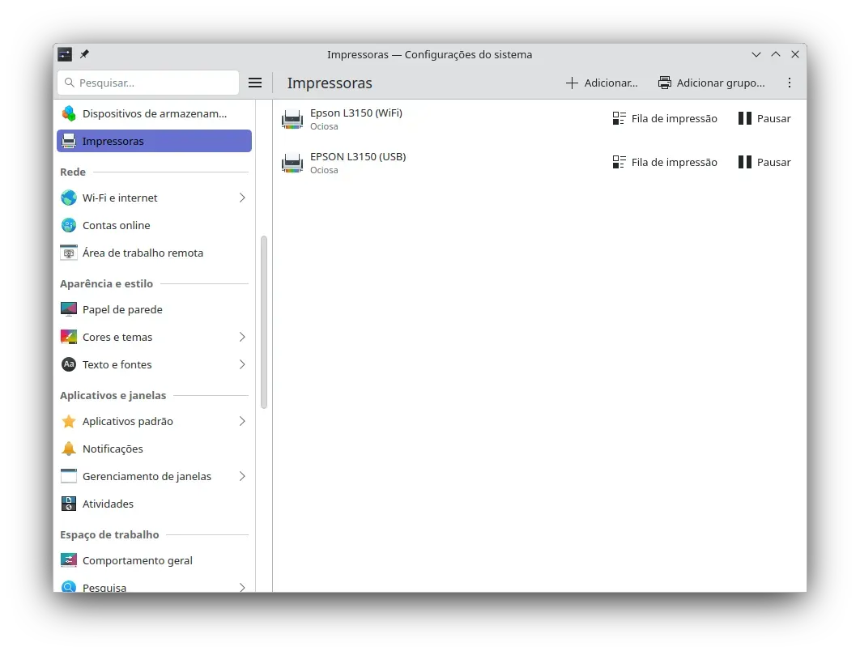Click the pin icon in the titlebar

tap(83, 54)
